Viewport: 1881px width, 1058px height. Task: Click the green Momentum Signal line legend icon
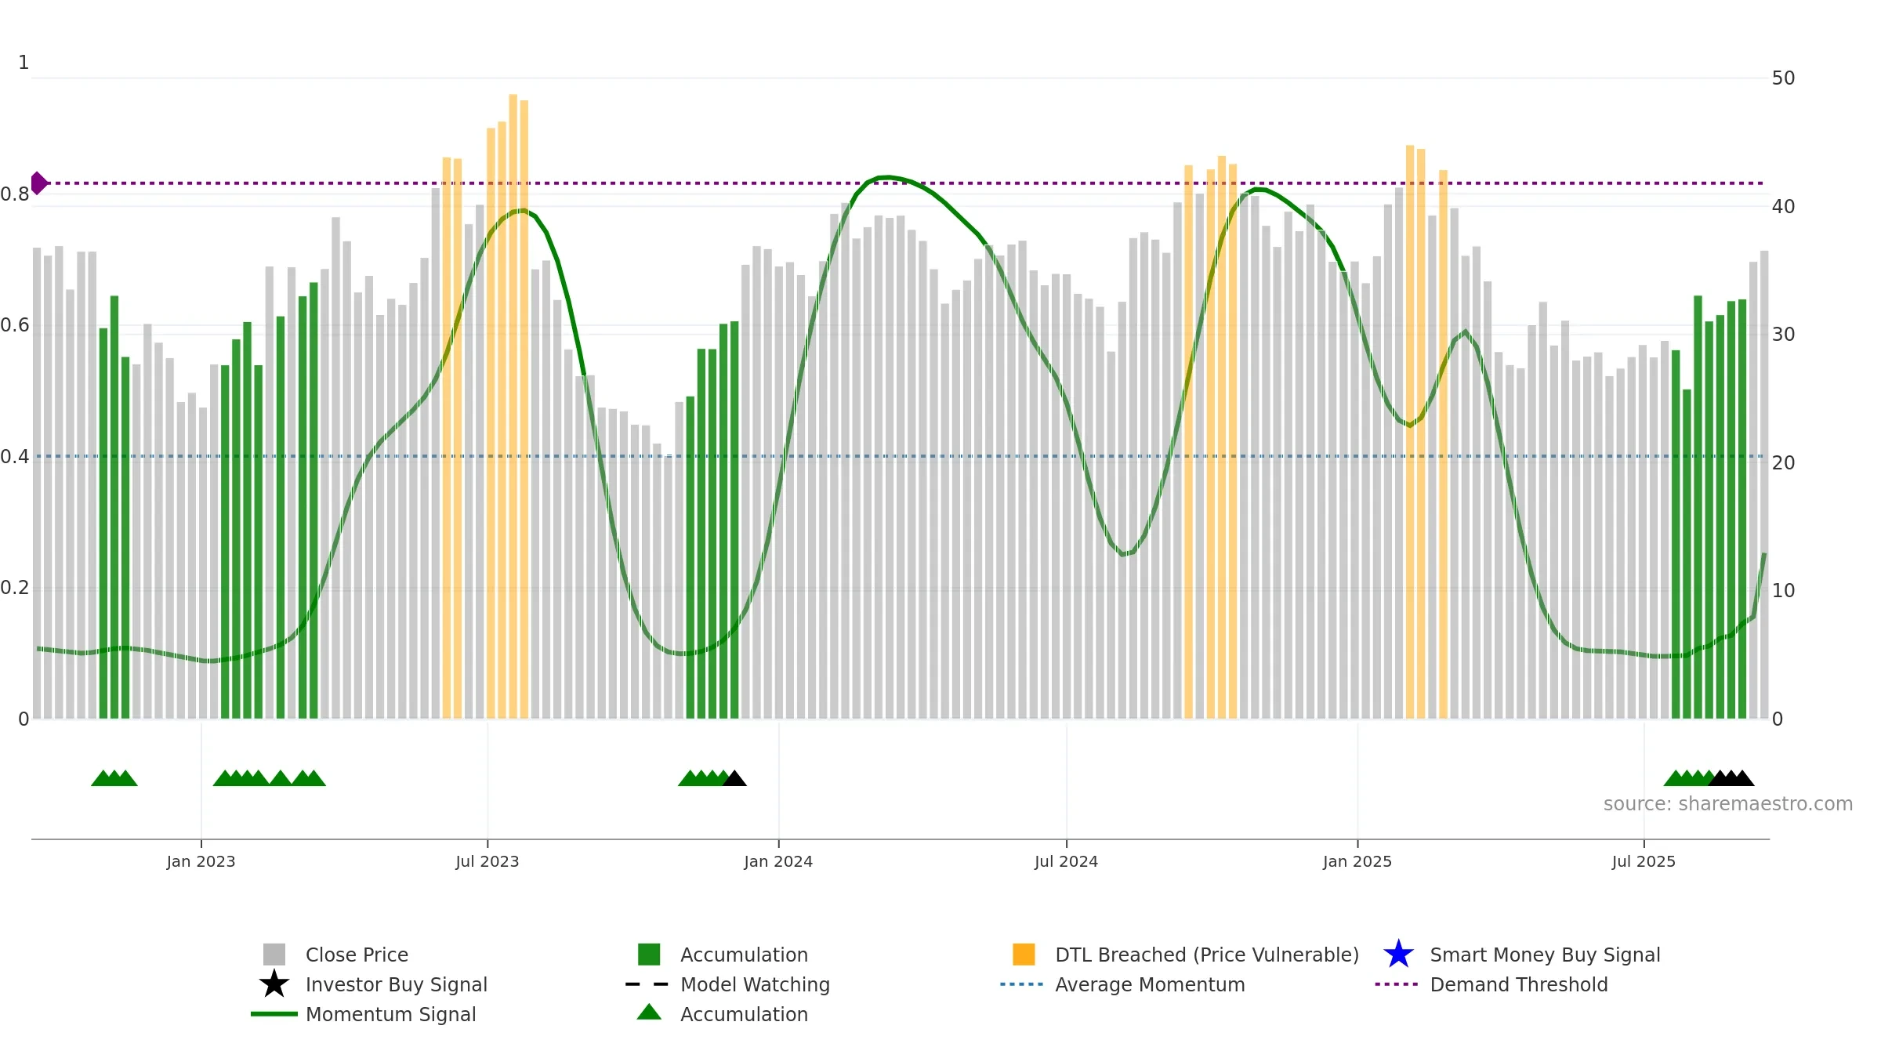point(274,1014)
